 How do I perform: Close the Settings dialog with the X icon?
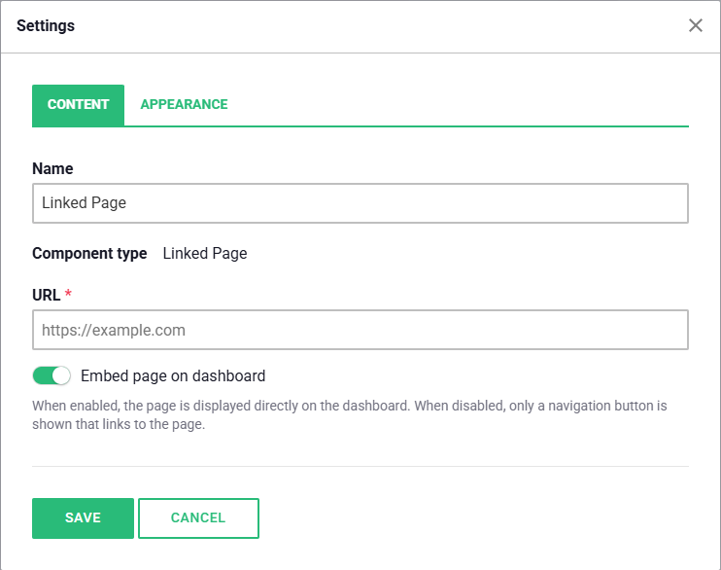[x=696, y=25]
